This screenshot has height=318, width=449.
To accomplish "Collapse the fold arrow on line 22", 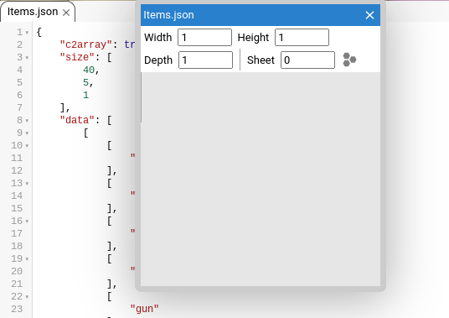I will point(27,296).
